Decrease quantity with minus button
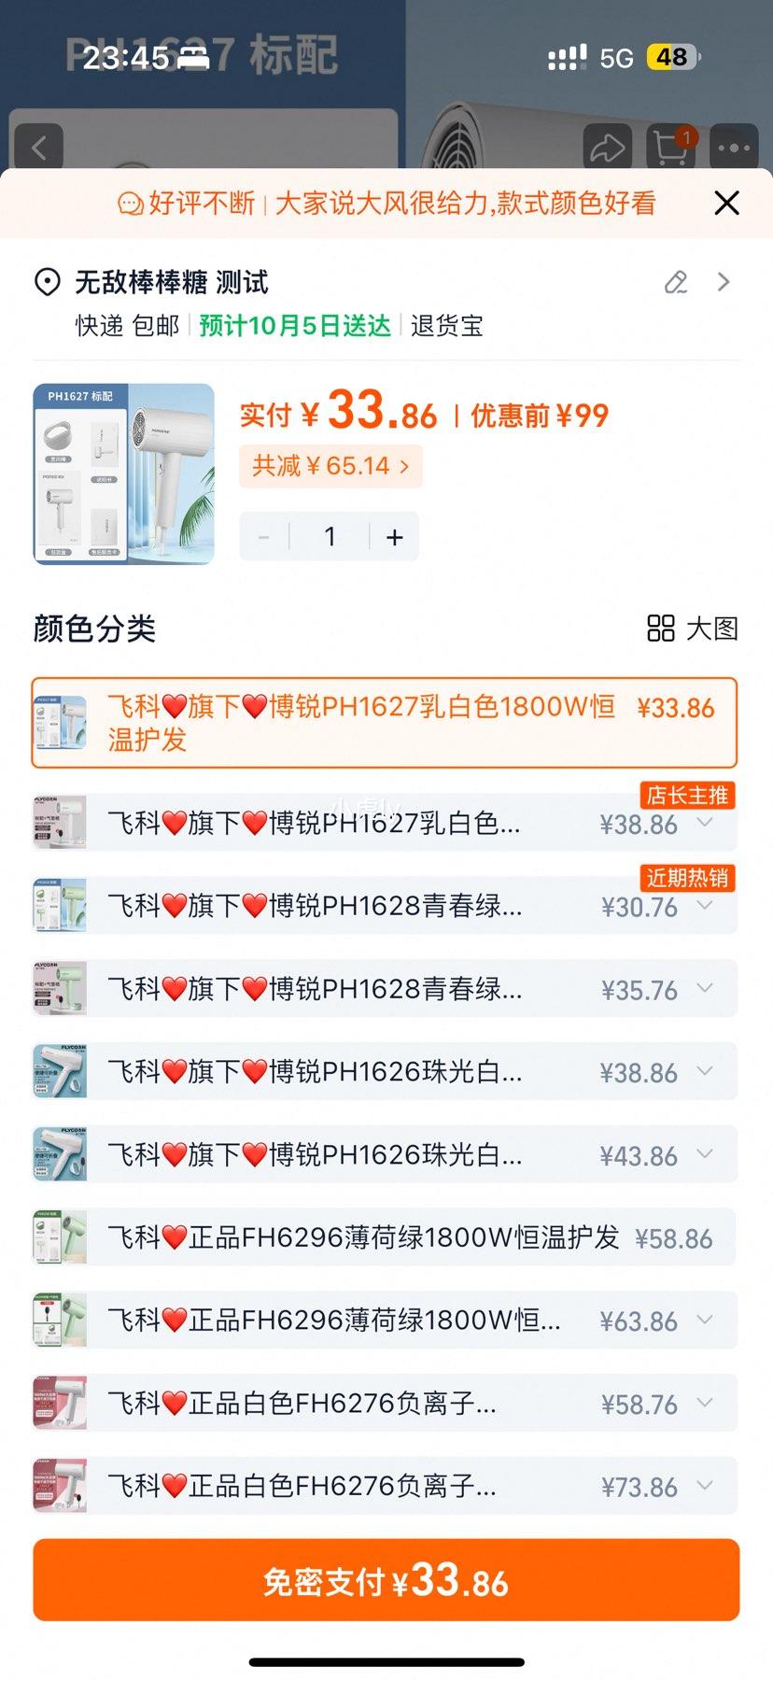773x1681 pixels. [264, 536]
